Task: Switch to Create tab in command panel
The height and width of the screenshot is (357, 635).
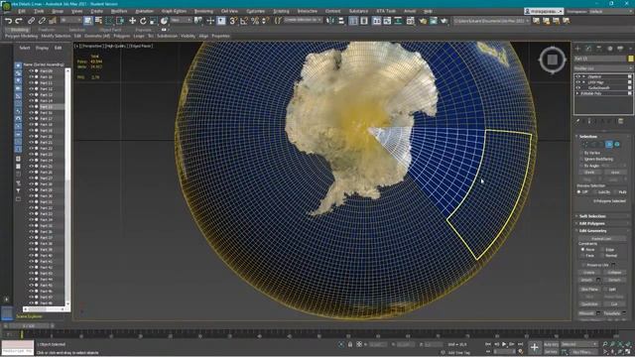Action: tap(577, 49)
